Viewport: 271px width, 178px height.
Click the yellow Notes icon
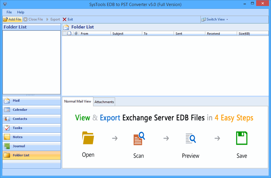tap(7, 137)
